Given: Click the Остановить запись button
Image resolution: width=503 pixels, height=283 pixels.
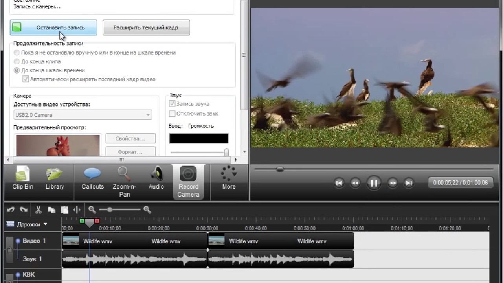Looking at the screenshot, I should [53, 28].
